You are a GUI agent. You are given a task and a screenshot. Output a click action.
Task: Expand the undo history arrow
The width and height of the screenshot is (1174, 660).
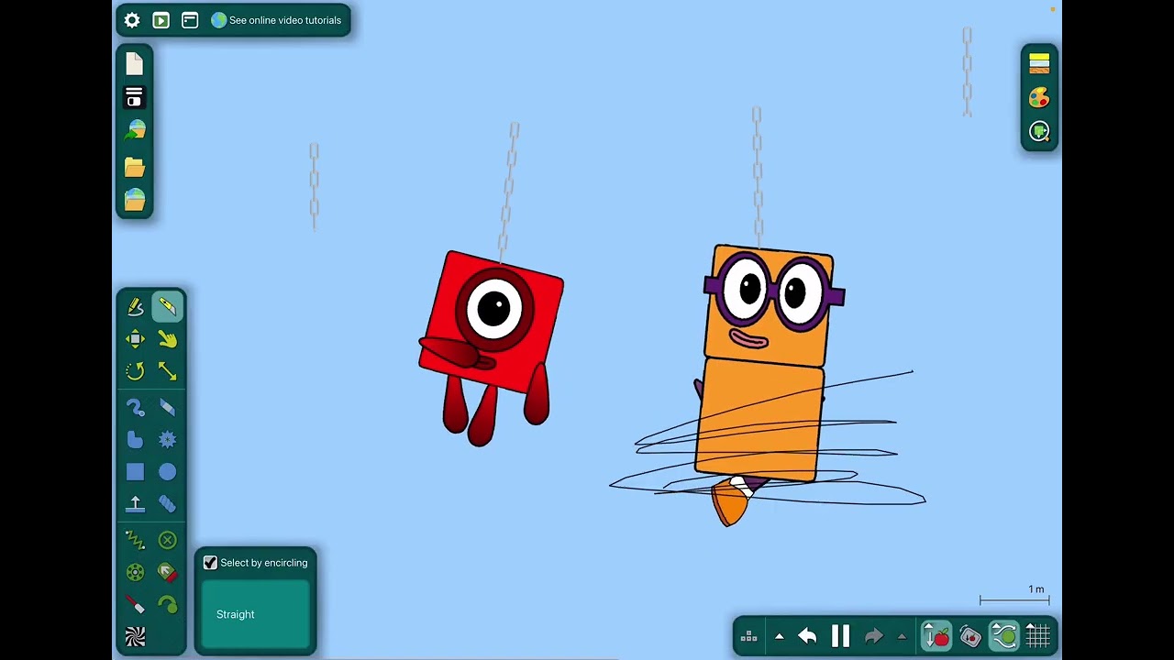(779, 636)
